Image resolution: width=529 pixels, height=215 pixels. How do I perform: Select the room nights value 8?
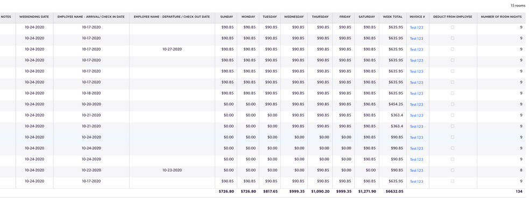tap(521, 170)
